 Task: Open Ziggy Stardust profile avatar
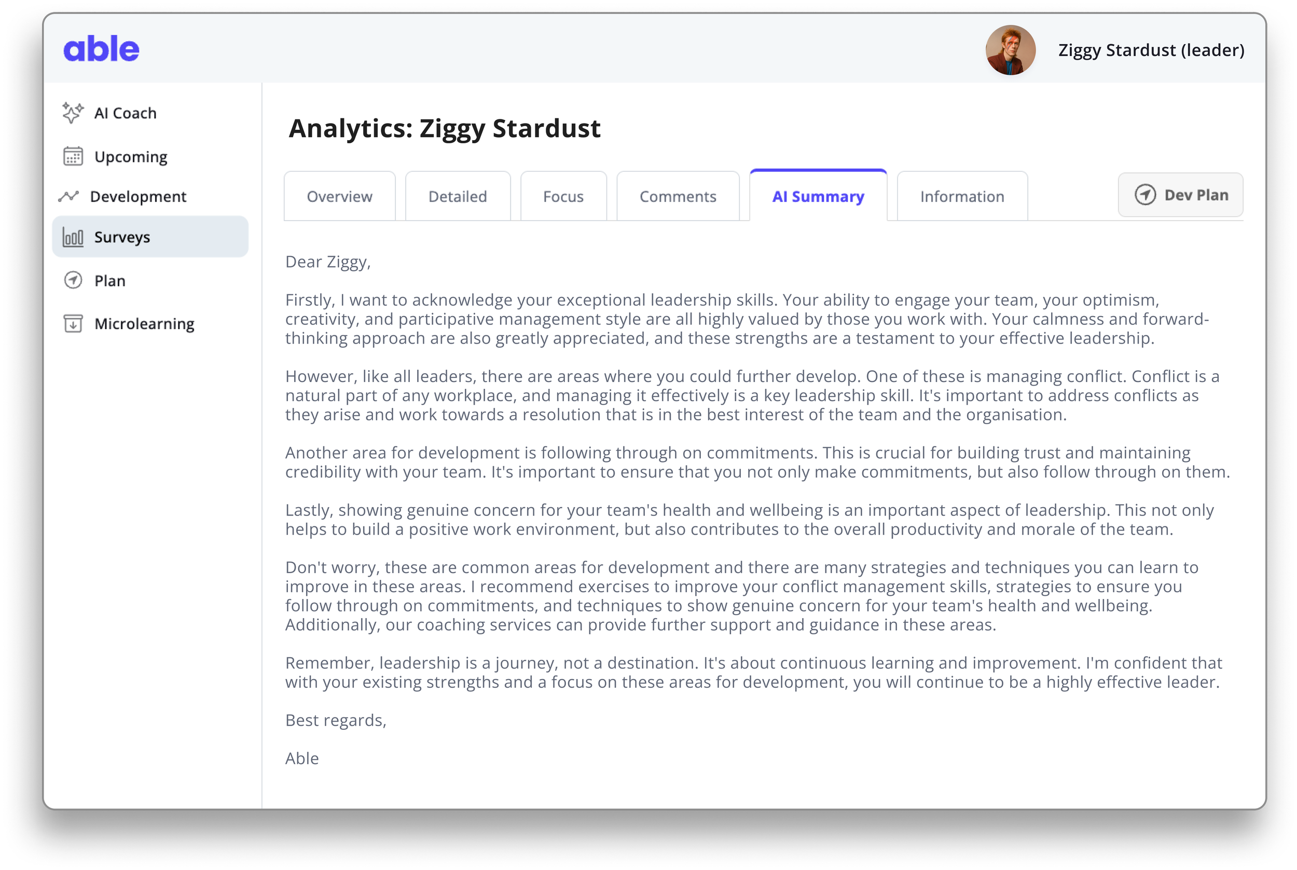(1010, 50)
